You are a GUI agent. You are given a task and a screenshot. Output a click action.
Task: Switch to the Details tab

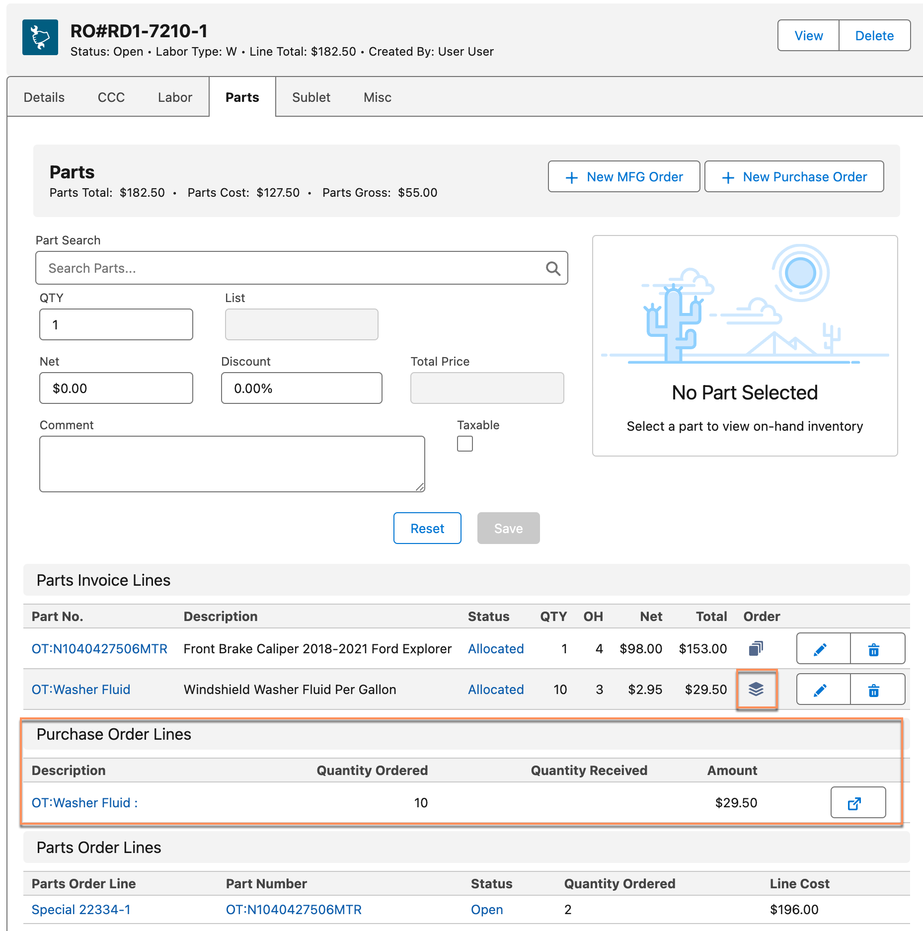click(44, 97)
